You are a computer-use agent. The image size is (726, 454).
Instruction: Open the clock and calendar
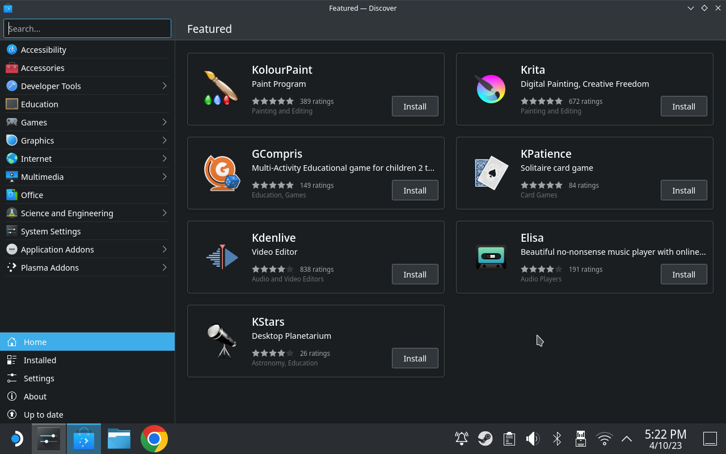pos(666,439)
